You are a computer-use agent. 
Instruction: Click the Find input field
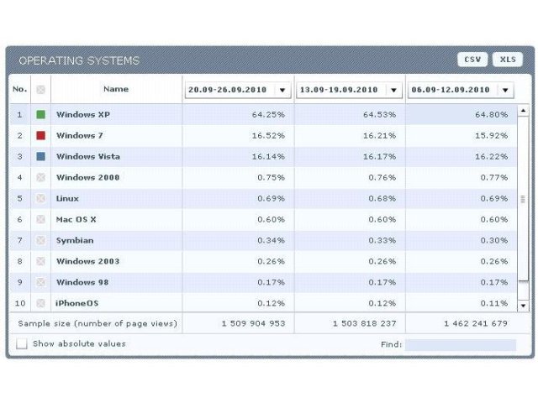(460, 344)
